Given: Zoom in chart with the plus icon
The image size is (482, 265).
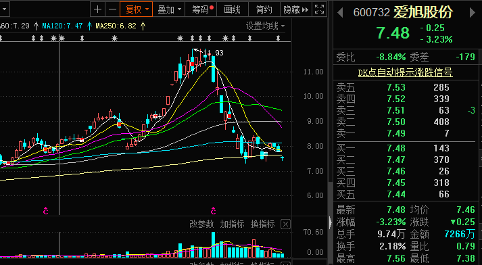Looking at the screenshot, I should click(97, 9).
